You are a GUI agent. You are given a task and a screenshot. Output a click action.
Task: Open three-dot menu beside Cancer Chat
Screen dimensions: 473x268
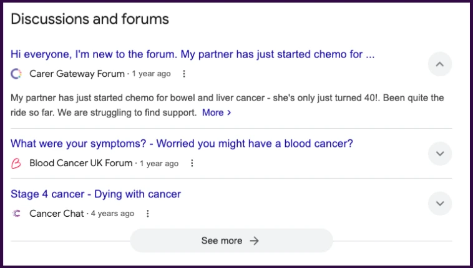point(147,214)
